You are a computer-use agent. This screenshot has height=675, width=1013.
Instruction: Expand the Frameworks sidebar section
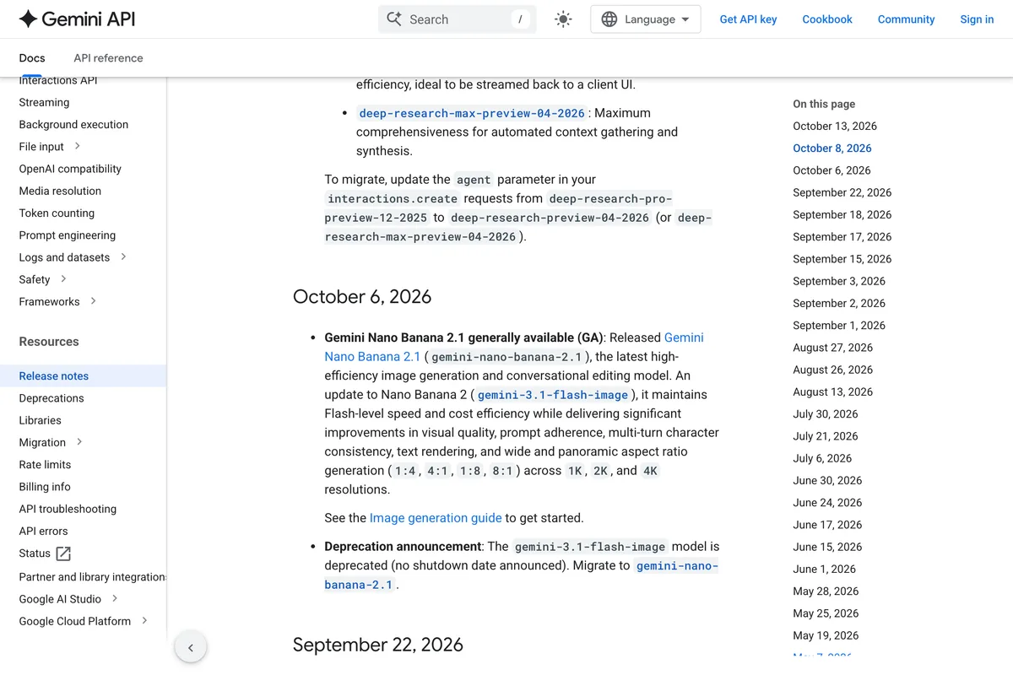(x=93, y=300)
